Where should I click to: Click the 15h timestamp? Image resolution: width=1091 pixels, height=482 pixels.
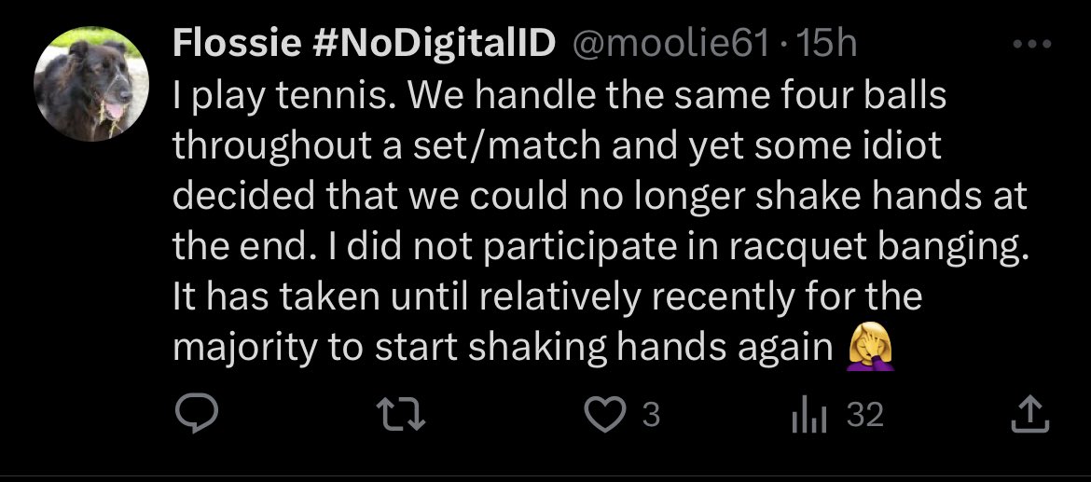(x=829, y=45)
